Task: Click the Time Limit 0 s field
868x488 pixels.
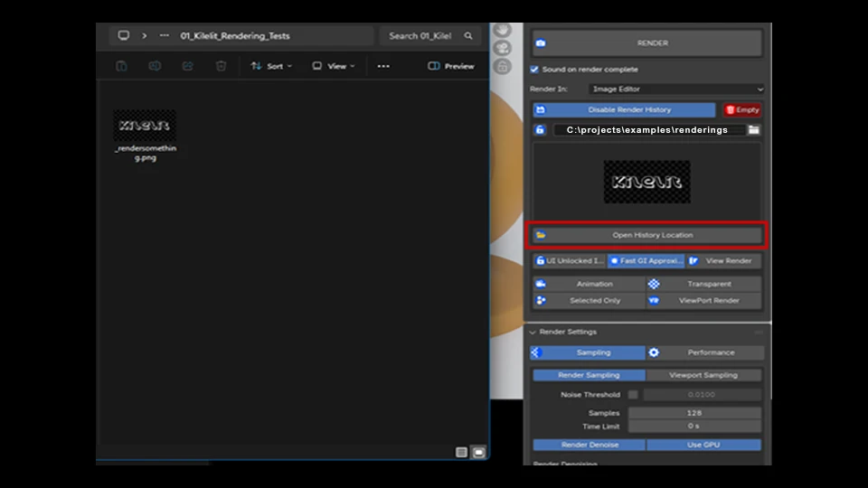Action: click(x=694, y=426)
